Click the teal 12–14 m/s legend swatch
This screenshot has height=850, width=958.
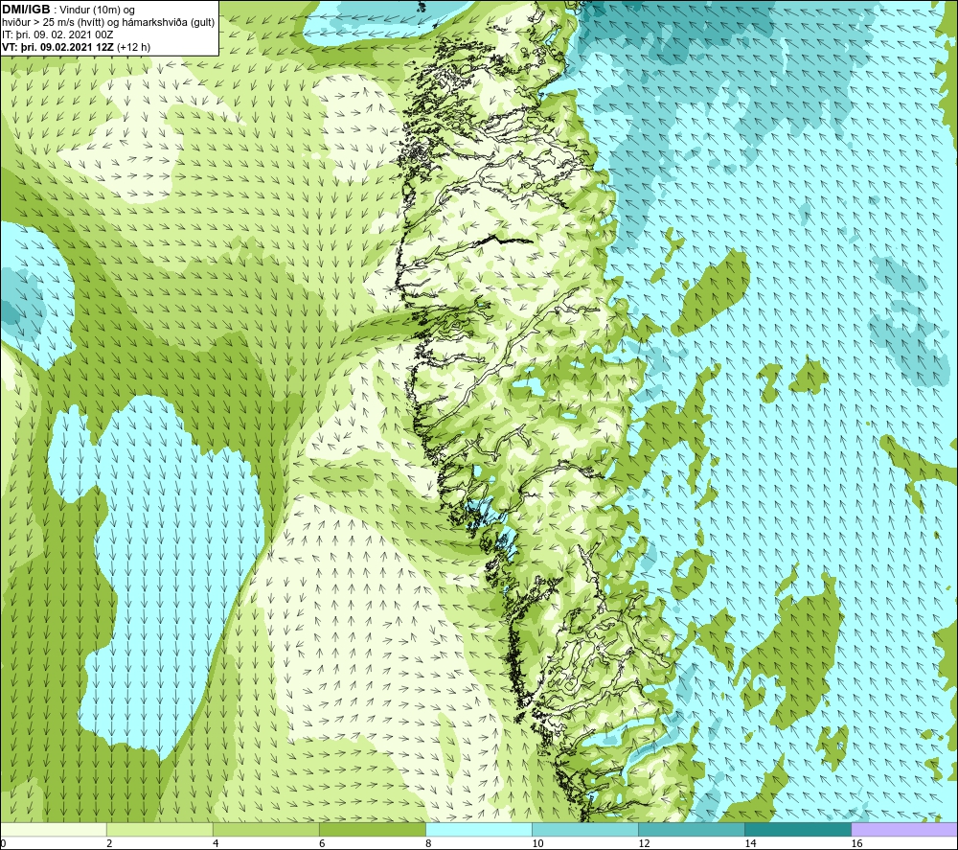click(691, 829)
